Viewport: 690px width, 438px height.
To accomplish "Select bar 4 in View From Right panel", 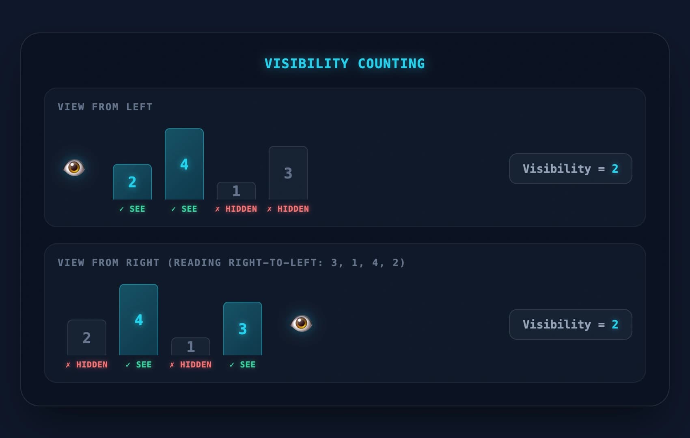I will point(139,320).
